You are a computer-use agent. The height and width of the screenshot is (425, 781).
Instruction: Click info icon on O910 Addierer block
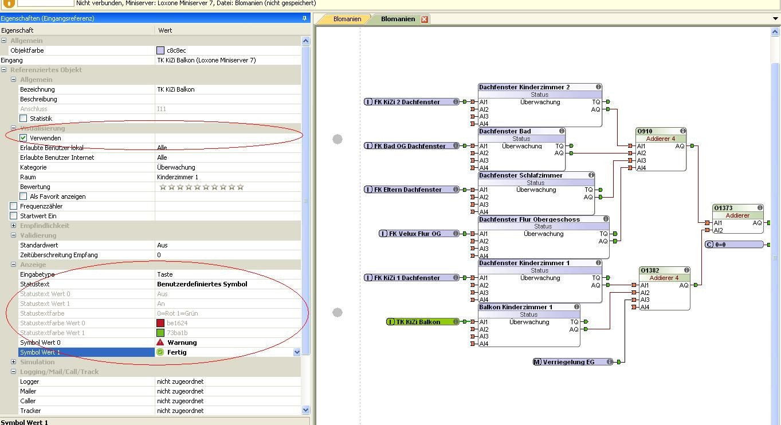tap(682, 131)
